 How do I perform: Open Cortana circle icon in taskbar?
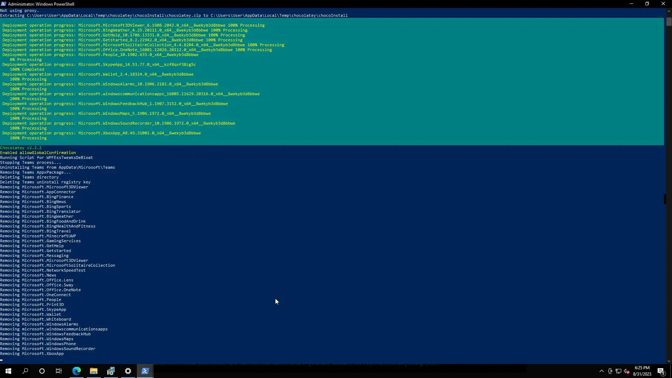42,371
